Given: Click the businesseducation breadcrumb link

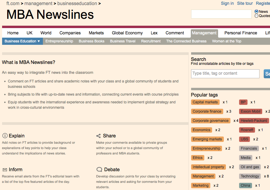Looking at the screenshot, I should coord(77,4).
